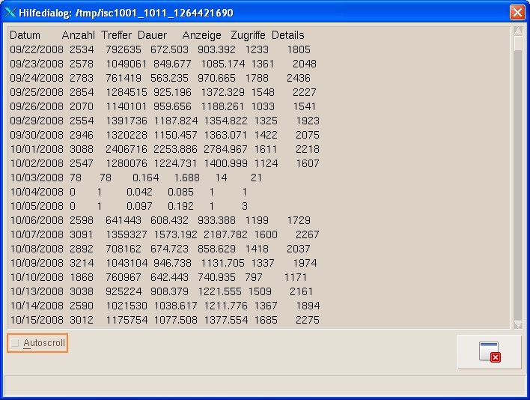Click Zugriffe value 1685
Viewport: 530px width, 400px height.
pos(266,320)
